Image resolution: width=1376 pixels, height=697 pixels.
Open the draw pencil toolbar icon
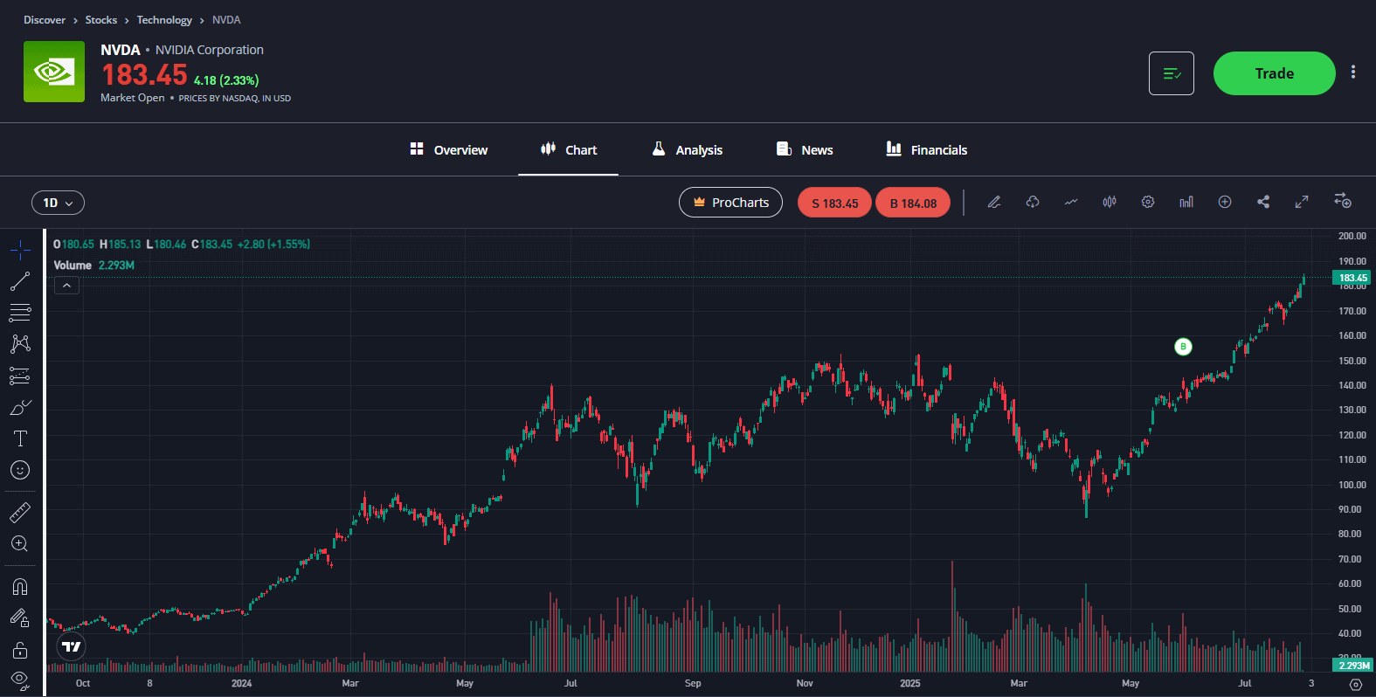pos(994,202)
